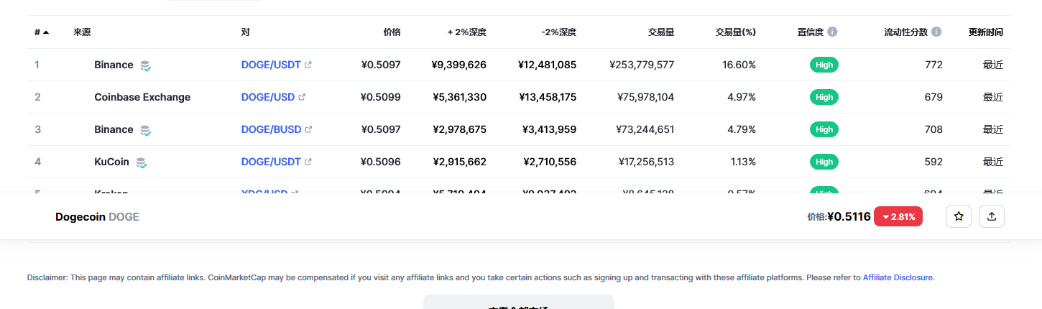This screenshot has height=309, width=1042.
Task: Open the DOGE/USD pair on Coinbase Exchange
Action: [267, 97]
